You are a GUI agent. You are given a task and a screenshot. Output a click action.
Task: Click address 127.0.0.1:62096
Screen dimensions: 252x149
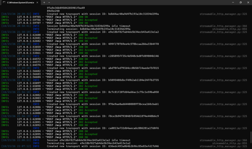29,137
